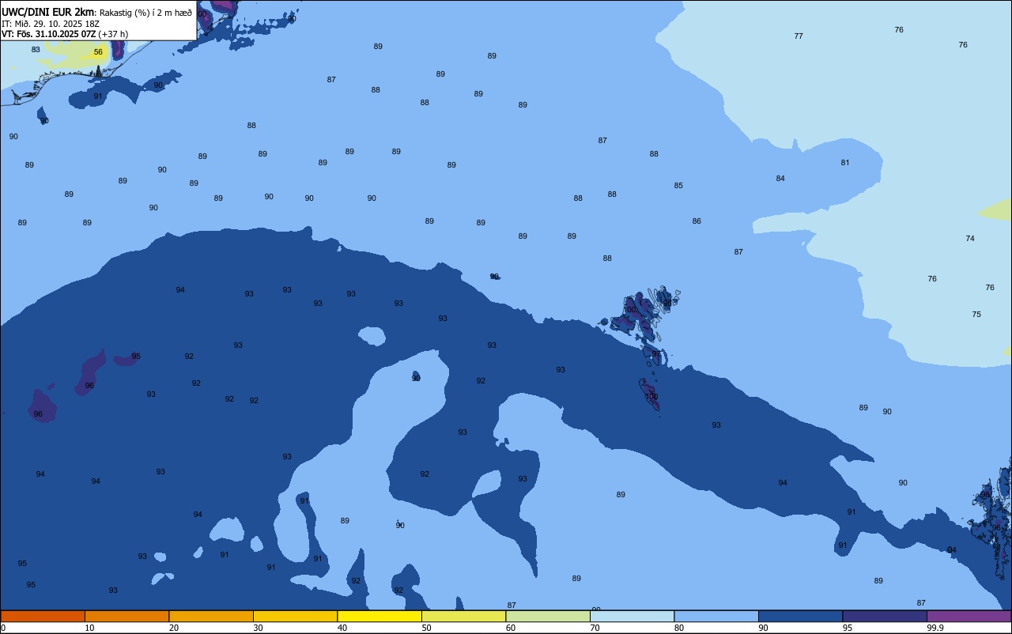Click the '84' humidity value
This screenshot has width=1012, height=634.
coord(780,179)
